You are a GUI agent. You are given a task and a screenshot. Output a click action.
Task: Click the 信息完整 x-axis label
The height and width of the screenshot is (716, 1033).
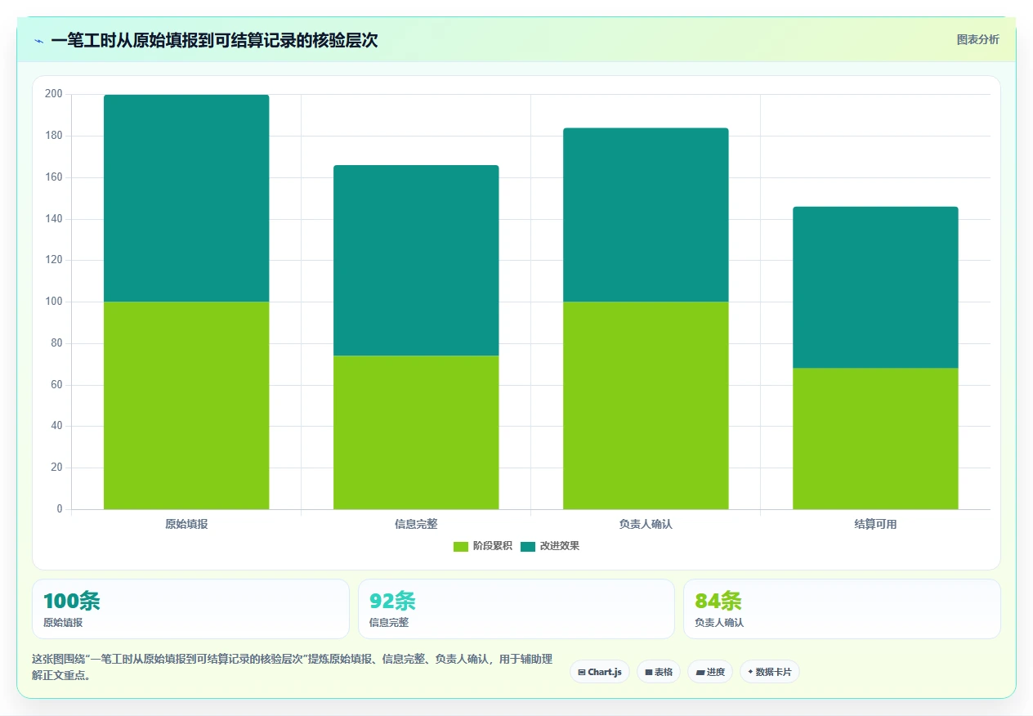416,524
